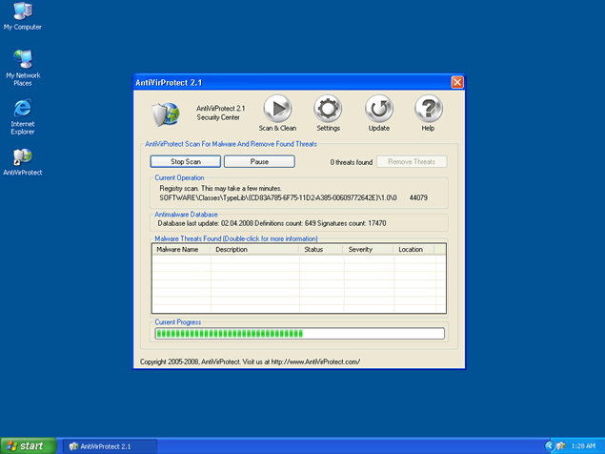Screen dimensions: 605x454
Task: Click the Current Progress bar
Action: point(300,334)
